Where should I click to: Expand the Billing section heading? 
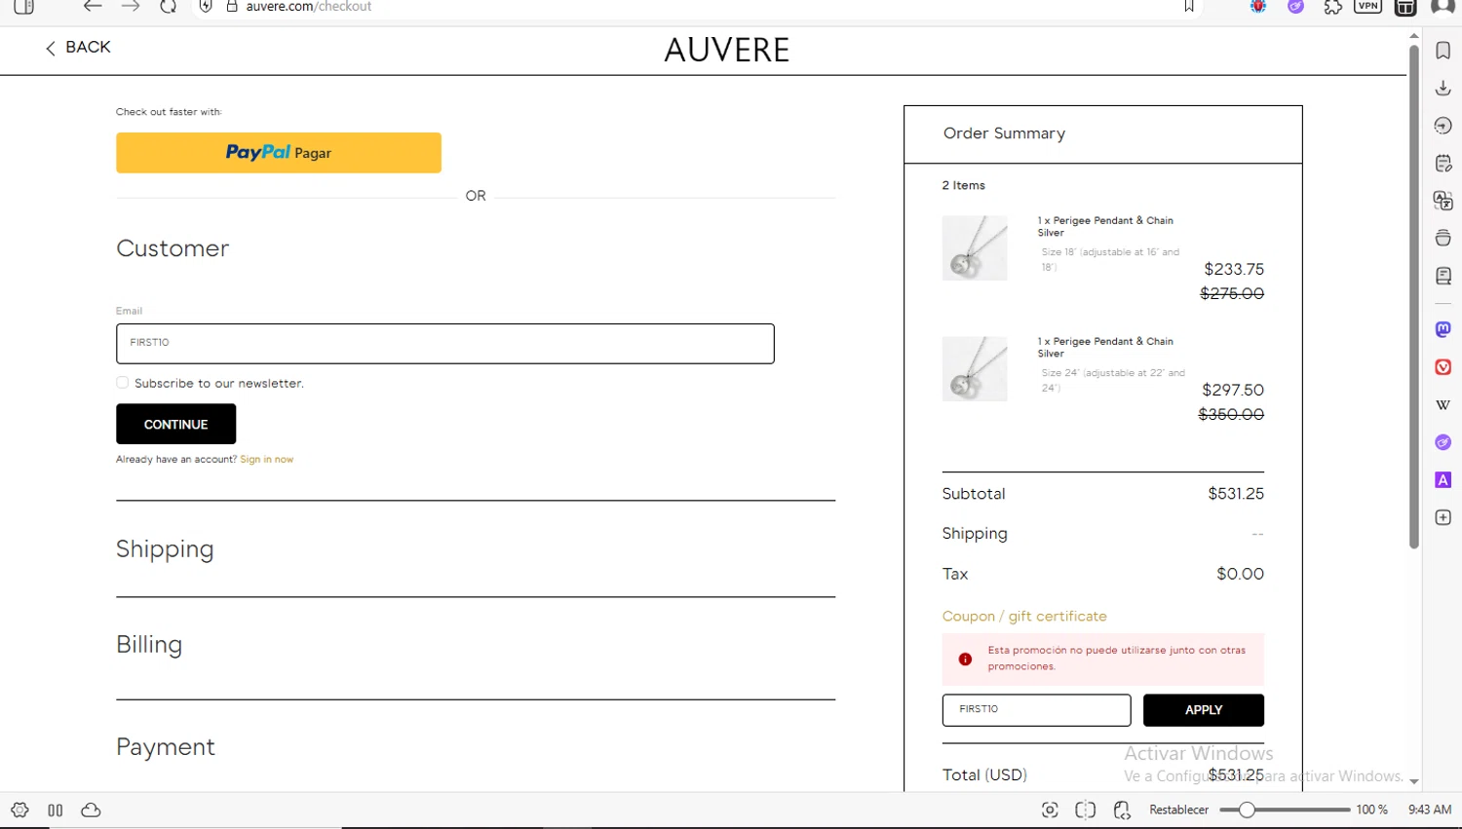[x=149, y=645]
